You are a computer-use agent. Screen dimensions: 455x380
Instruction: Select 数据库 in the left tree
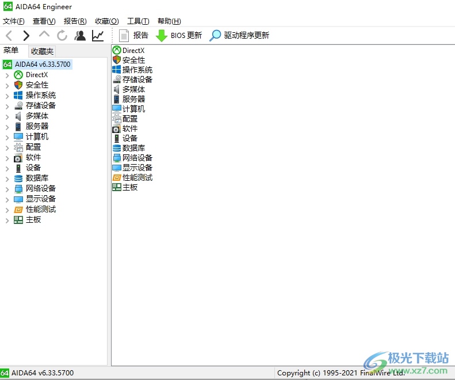37,178
